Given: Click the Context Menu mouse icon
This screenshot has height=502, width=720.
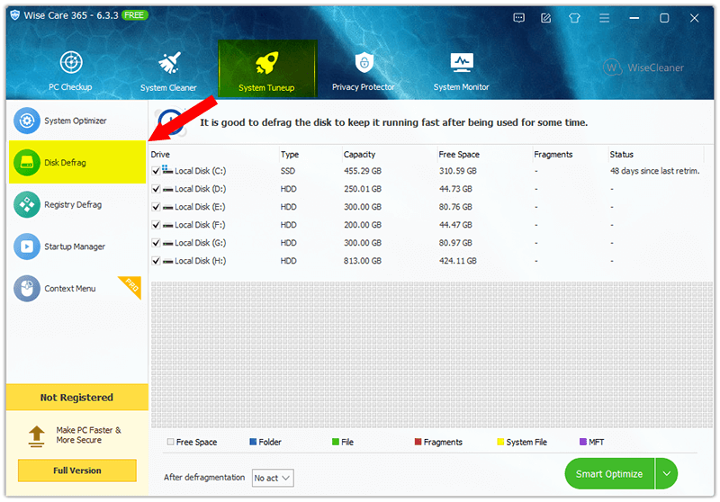Looking at the screenshot, I should [27, 288].
